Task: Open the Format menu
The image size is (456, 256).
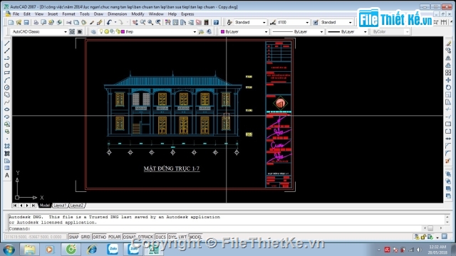Action: coord(68,14)
